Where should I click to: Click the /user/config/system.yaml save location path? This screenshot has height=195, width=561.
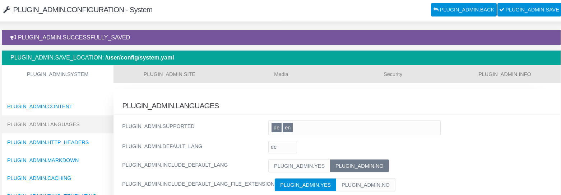(x=140, y=57)
